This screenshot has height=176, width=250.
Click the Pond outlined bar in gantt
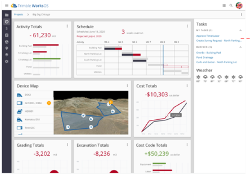[176, 67]
